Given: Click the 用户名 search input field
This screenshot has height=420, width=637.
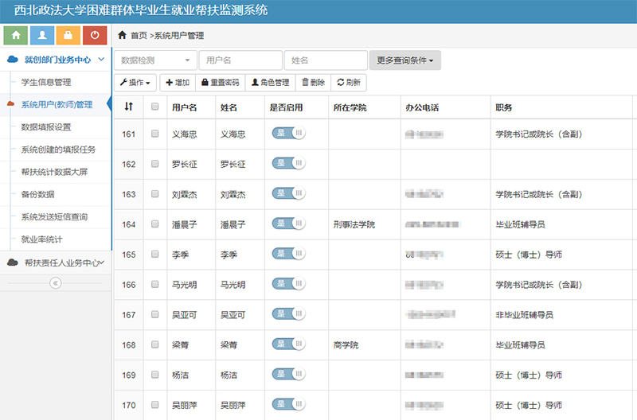Looking at the screenshot, I should (240, 60).
